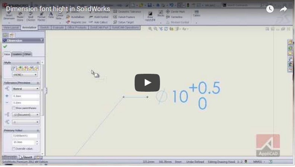Image resolution: width=295 pixels, height=167 pixels.
Task: Click the Model Items tool
Action: [x=20, y=17]
